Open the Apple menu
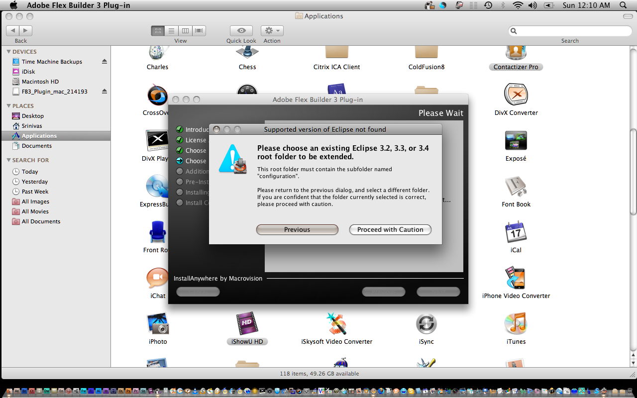This screenshot has width=637, height=398. (14, 5)
